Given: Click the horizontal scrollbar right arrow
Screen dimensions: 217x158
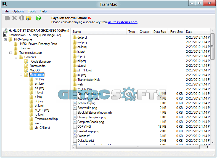Looking at the screenshot, I should tap(208, 147).
